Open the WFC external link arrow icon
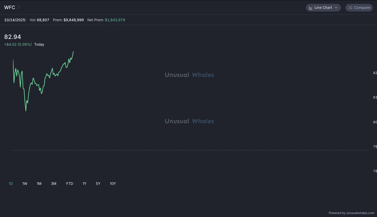The image size is (377, 217). [18, 8]
